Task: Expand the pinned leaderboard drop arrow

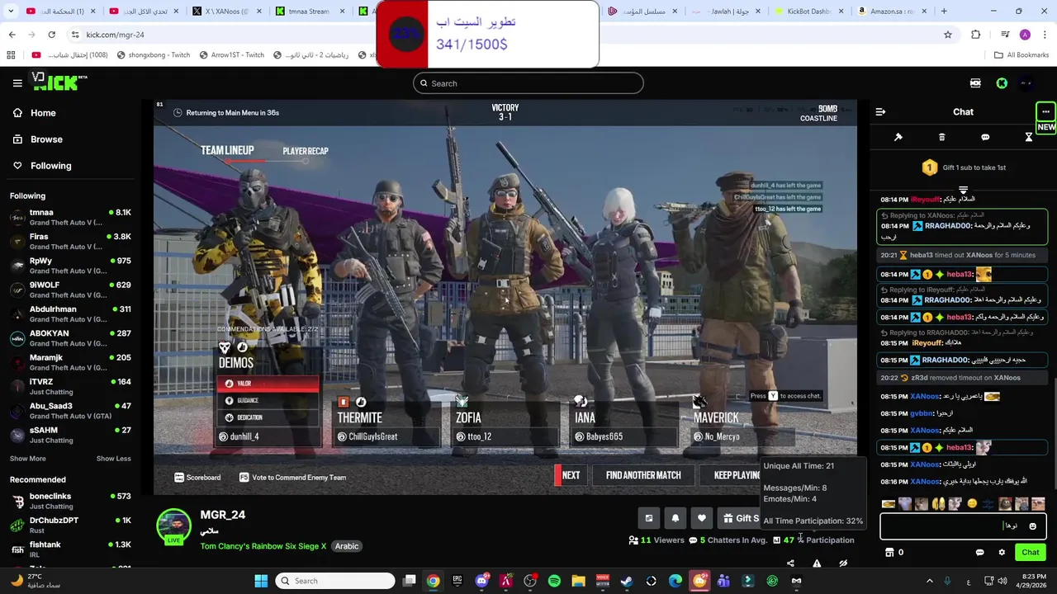Action: pyautogui.click(x=963, y=191)
